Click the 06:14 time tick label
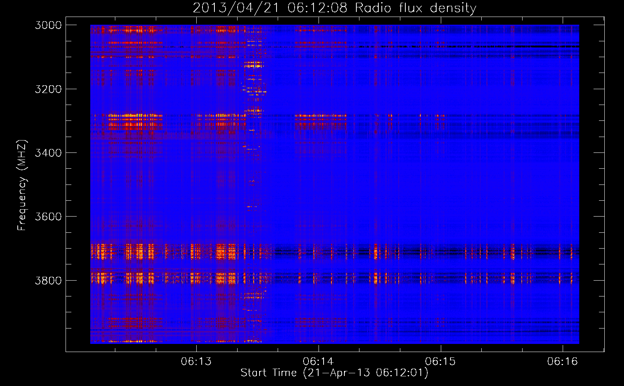 point(318,362)
